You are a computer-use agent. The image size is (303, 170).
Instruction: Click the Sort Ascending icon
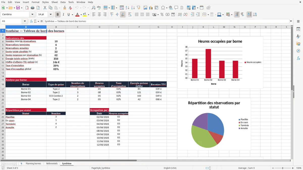(x=128, y=8)
